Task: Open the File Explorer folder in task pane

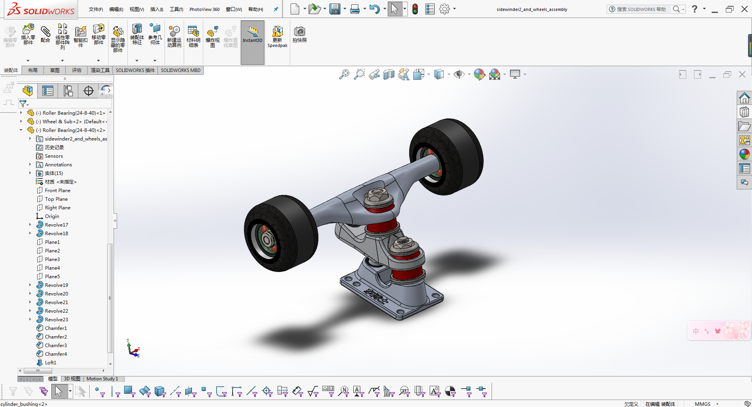Action: point(744,126)
